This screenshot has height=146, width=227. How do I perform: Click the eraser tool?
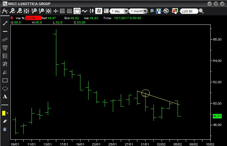pos(5,121)
